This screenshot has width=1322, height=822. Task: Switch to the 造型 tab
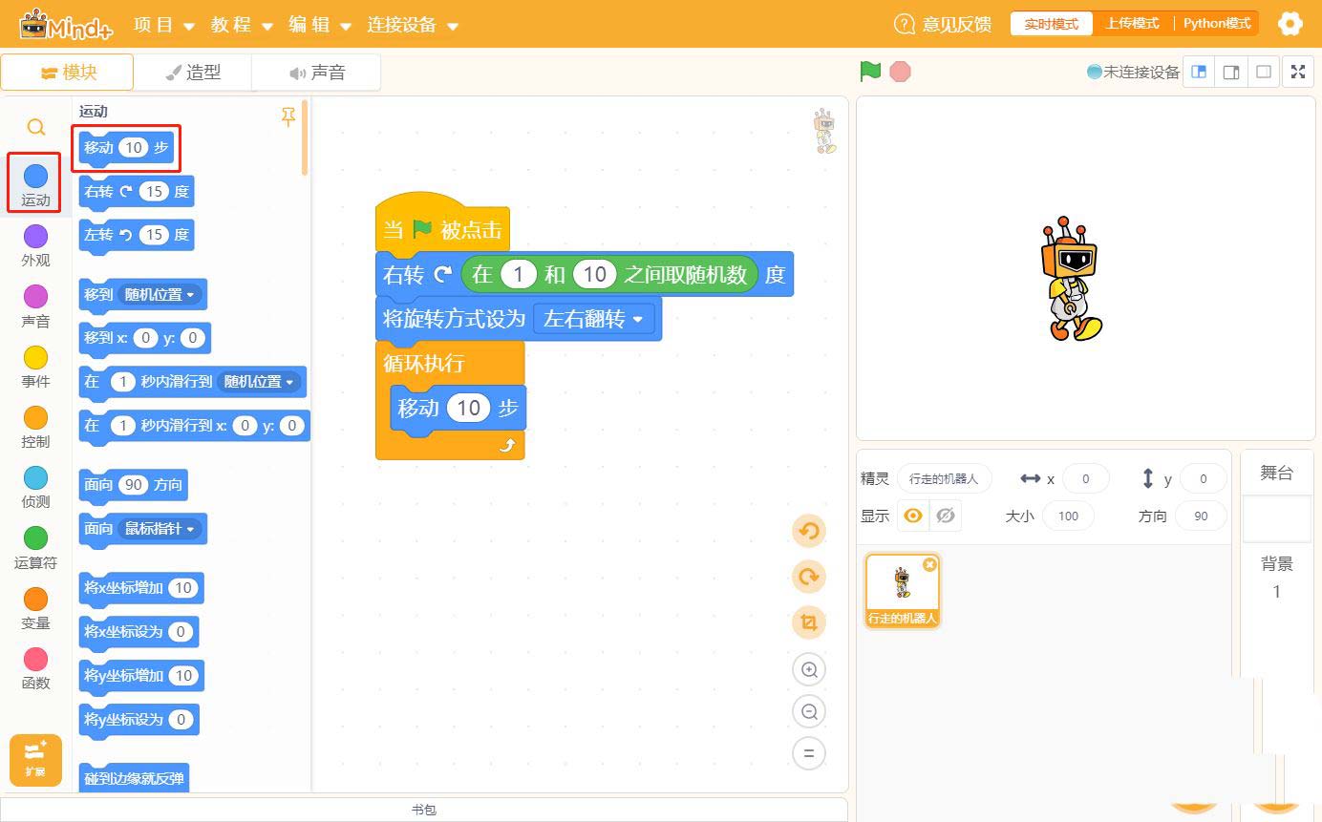(x=193, y=73)
